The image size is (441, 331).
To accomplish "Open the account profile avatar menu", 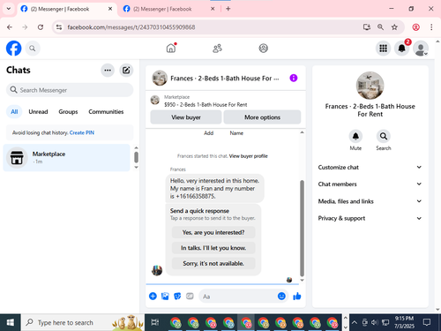I will point(421,49).
